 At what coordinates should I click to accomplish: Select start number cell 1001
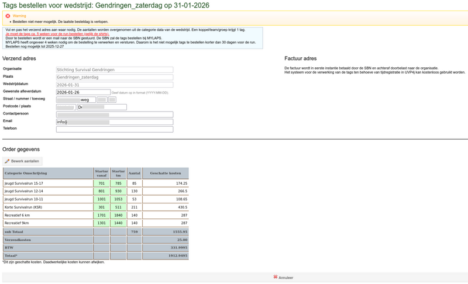(101, 199)
